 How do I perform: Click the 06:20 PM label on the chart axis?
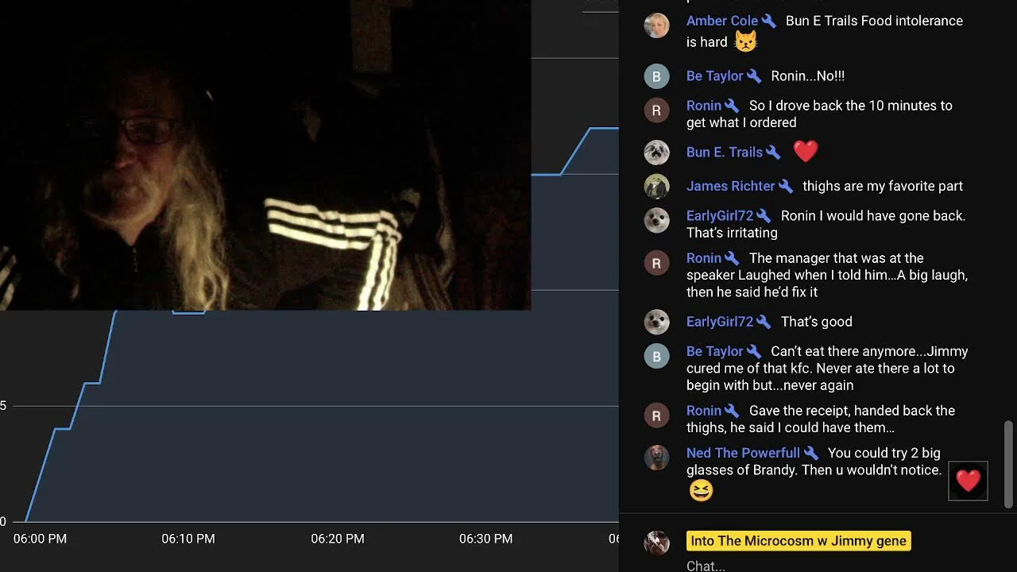point(338,539)
